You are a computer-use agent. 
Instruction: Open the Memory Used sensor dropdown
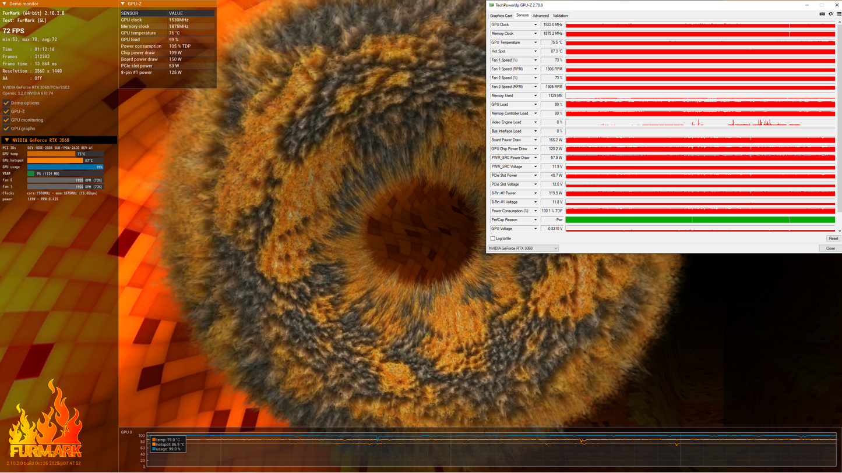coord(536,95)
